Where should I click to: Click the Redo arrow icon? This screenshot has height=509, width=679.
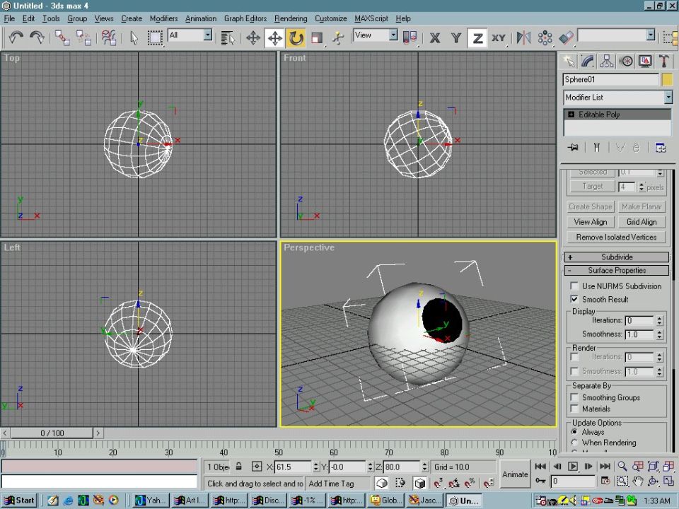coord(37,37)
